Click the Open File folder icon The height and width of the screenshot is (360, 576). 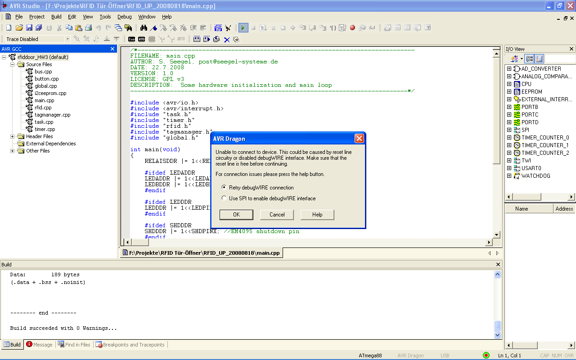(x=19, y=28)
